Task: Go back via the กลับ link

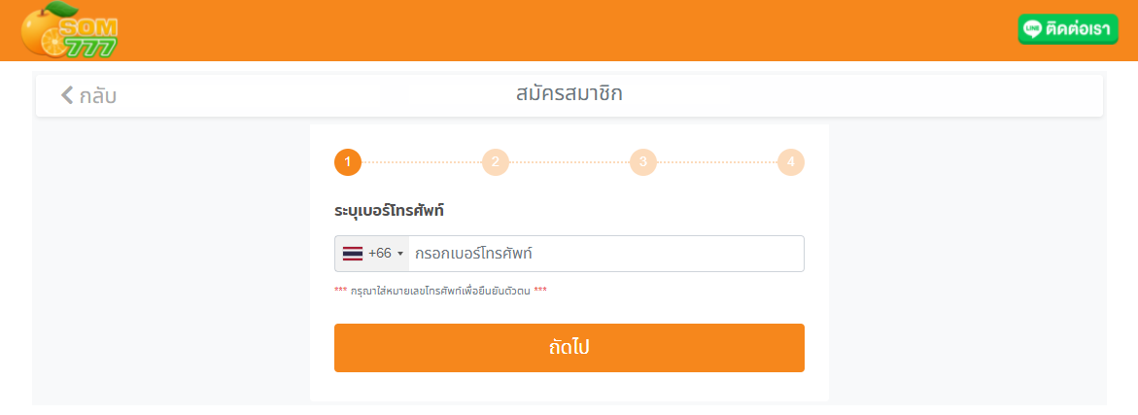Action: click(x=98, y=95)
